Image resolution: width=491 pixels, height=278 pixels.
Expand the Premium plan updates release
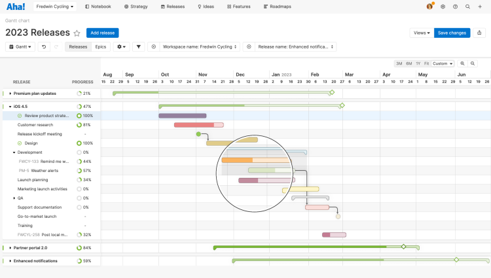tap(10, 94)
